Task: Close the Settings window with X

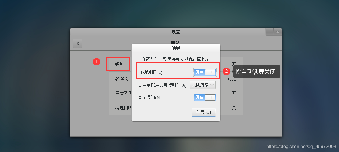Action: pyautogui.click(x=278, y=32)
